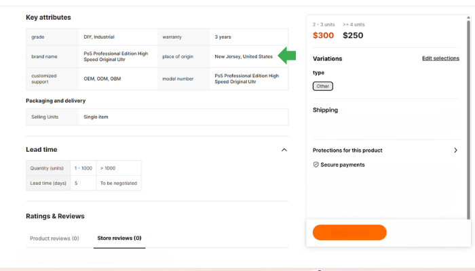The image size is (475, 271).
Task: Click the To be negotiated lead time cell
Action: 119,183
